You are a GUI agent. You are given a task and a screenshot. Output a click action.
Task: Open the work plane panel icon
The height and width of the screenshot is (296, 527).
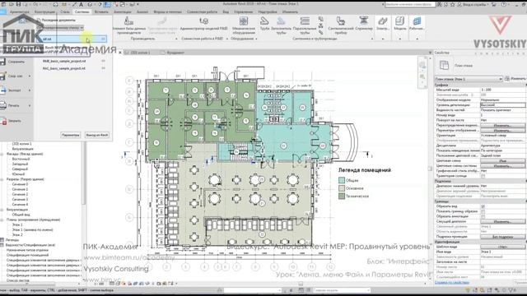(417, 21)
